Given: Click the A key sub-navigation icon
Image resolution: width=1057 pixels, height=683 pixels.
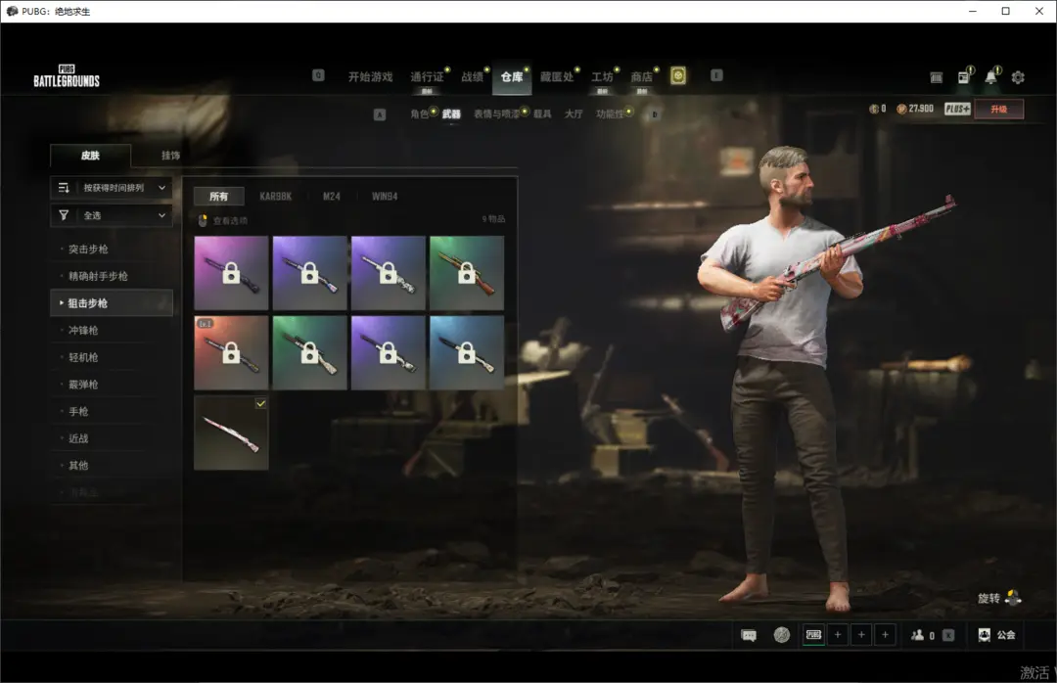Looking at the screenshot, I should click(380, 114).
